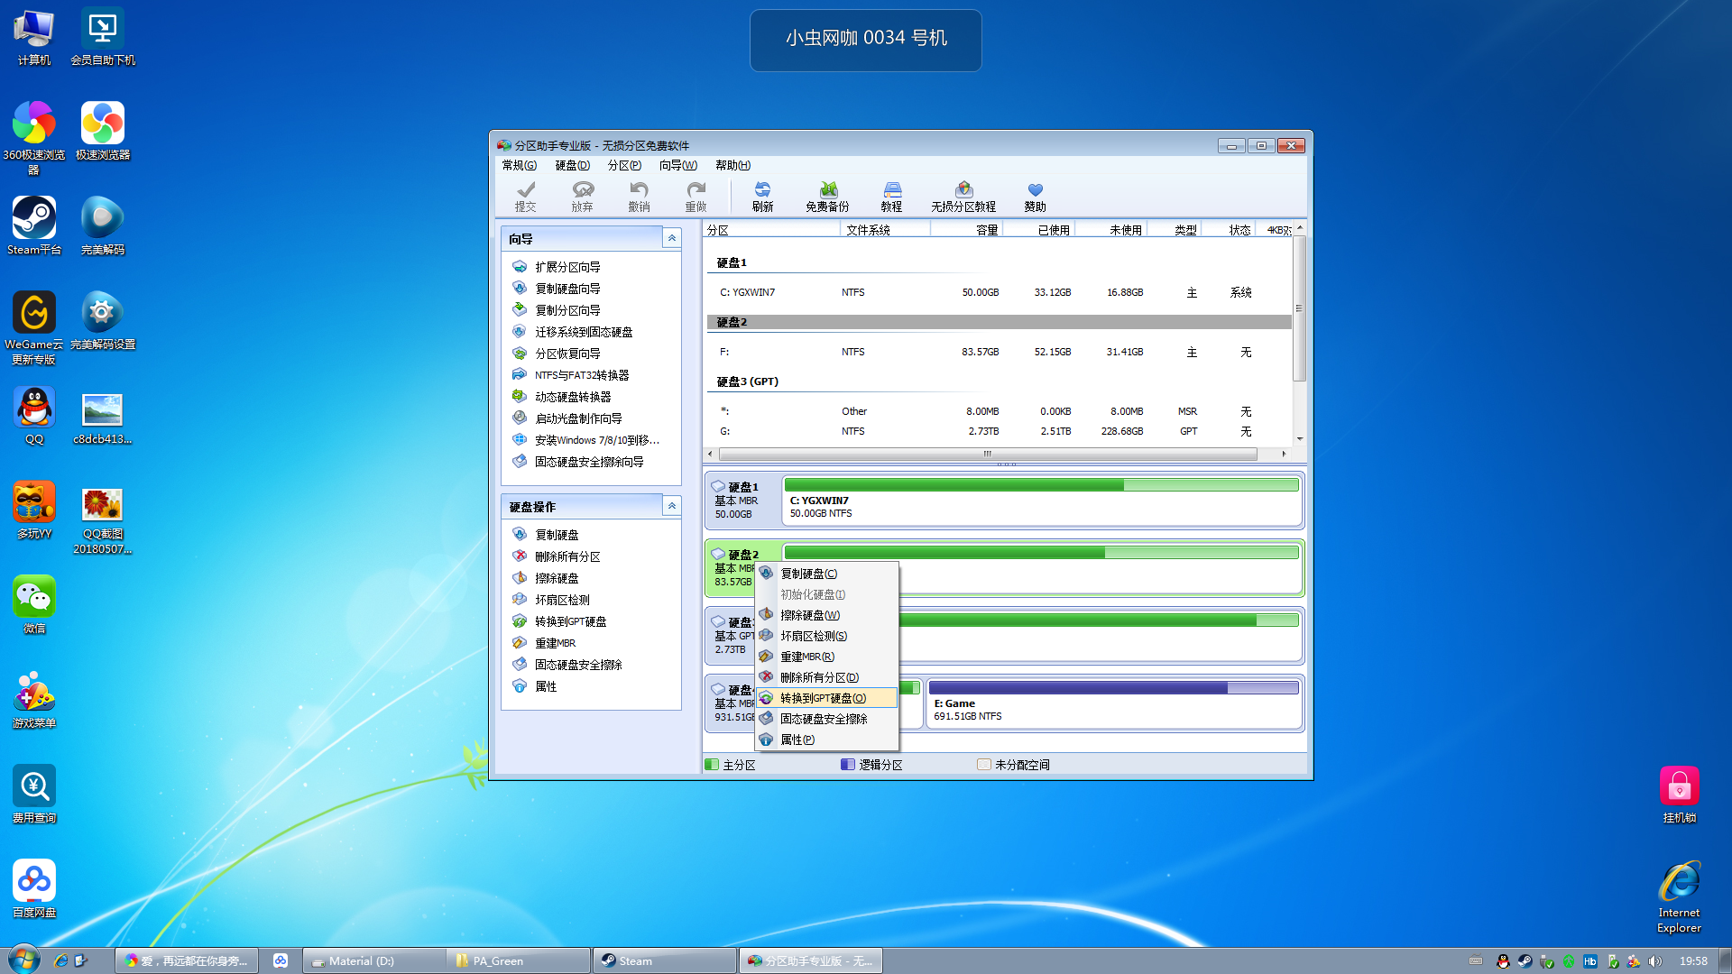Open the 教程 tutorial toolbar icon
The width and height of the screenshot is (1732, 974).
pos(892,196)
